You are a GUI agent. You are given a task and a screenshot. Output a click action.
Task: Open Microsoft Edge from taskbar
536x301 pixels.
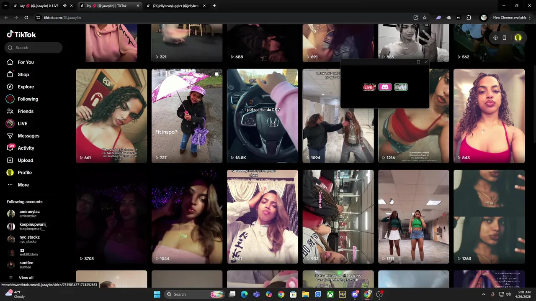pyautogui.click(x=244, y=294)
